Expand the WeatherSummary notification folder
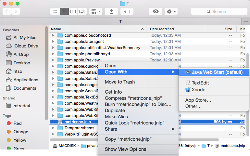This screenshot has width=250, height=156. (x=53, y=48)
